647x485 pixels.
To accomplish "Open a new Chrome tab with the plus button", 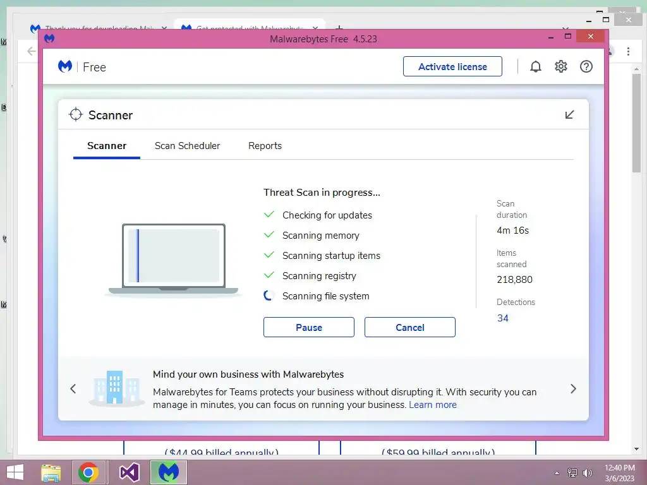I will (339, 28).
